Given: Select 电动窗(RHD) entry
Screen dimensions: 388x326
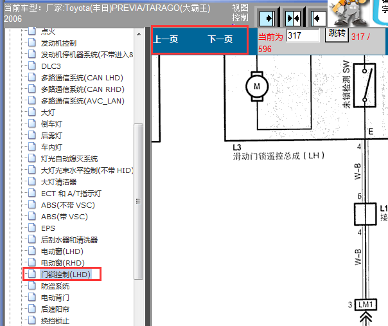Looking at the screenshot, I should (x=63, y=262).
